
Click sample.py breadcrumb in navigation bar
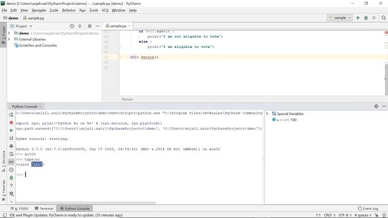click(34, 18)
